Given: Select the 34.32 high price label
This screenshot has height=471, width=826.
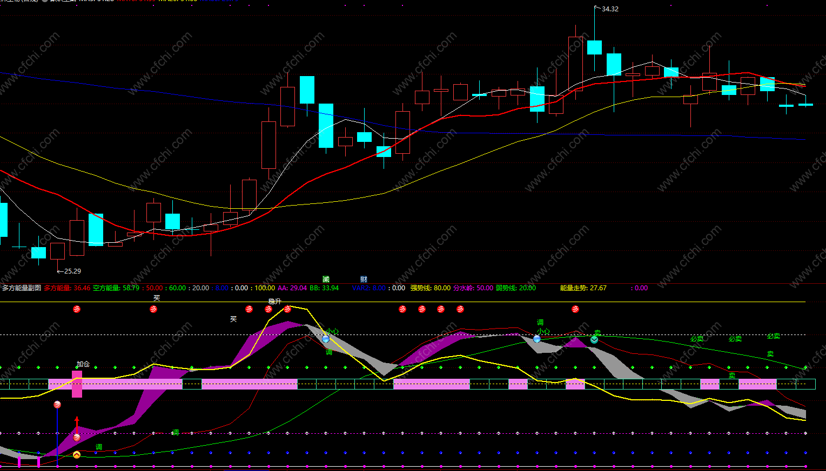Looking at the screenshot, I should point(610,9).
